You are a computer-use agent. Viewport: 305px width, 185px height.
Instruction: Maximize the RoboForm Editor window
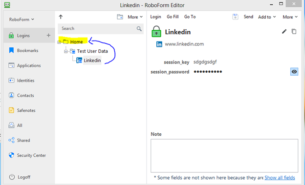[x=281, y=3]
